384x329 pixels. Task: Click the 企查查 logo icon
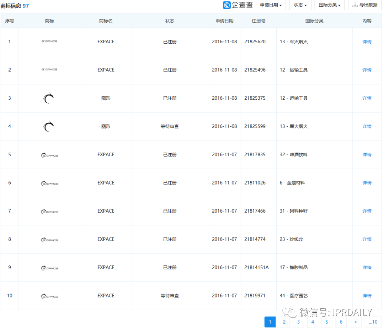coord(227,5)
